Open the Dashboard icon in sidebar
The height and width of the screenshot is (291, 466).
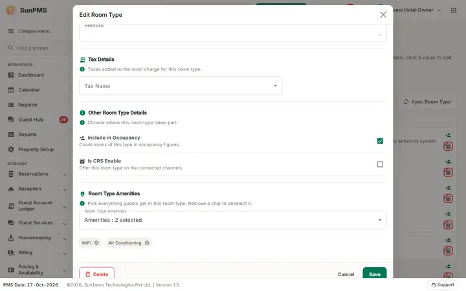11,75
